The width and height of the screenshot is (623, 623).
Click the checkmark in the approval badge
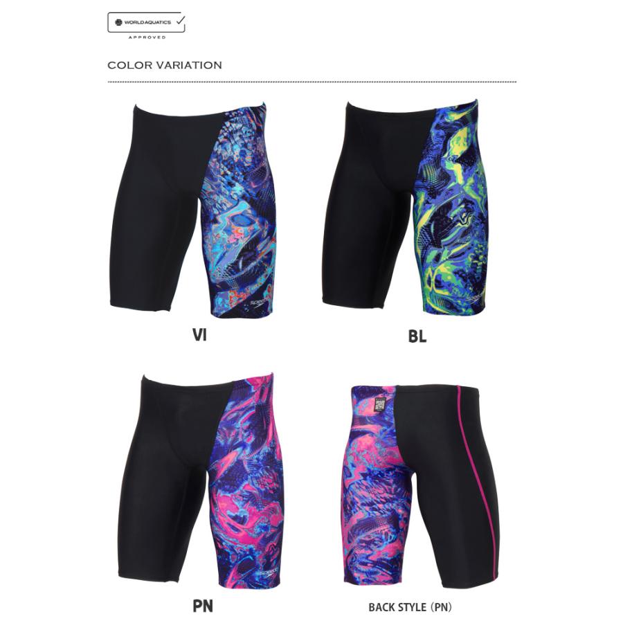coord(179,20)
